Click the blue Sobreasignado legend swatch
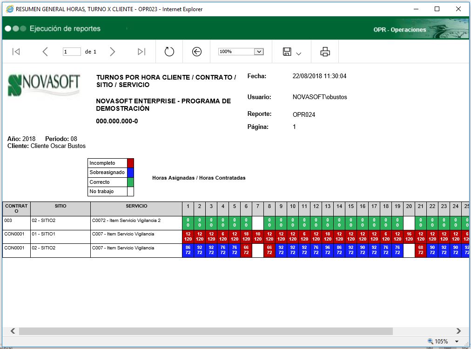Viewport: 471px width, 349px height. point(130,173)
